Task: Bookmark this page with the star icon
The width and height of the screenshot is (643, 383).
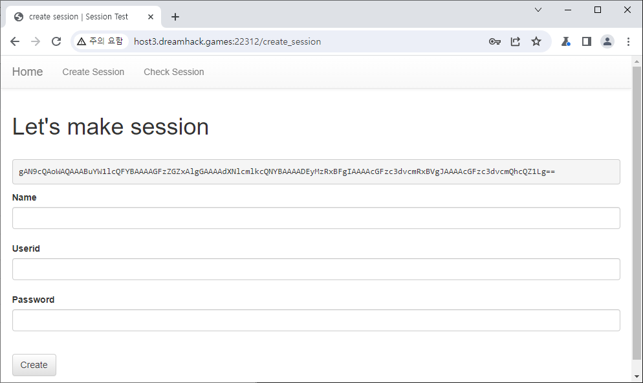Action: [536, 41]
